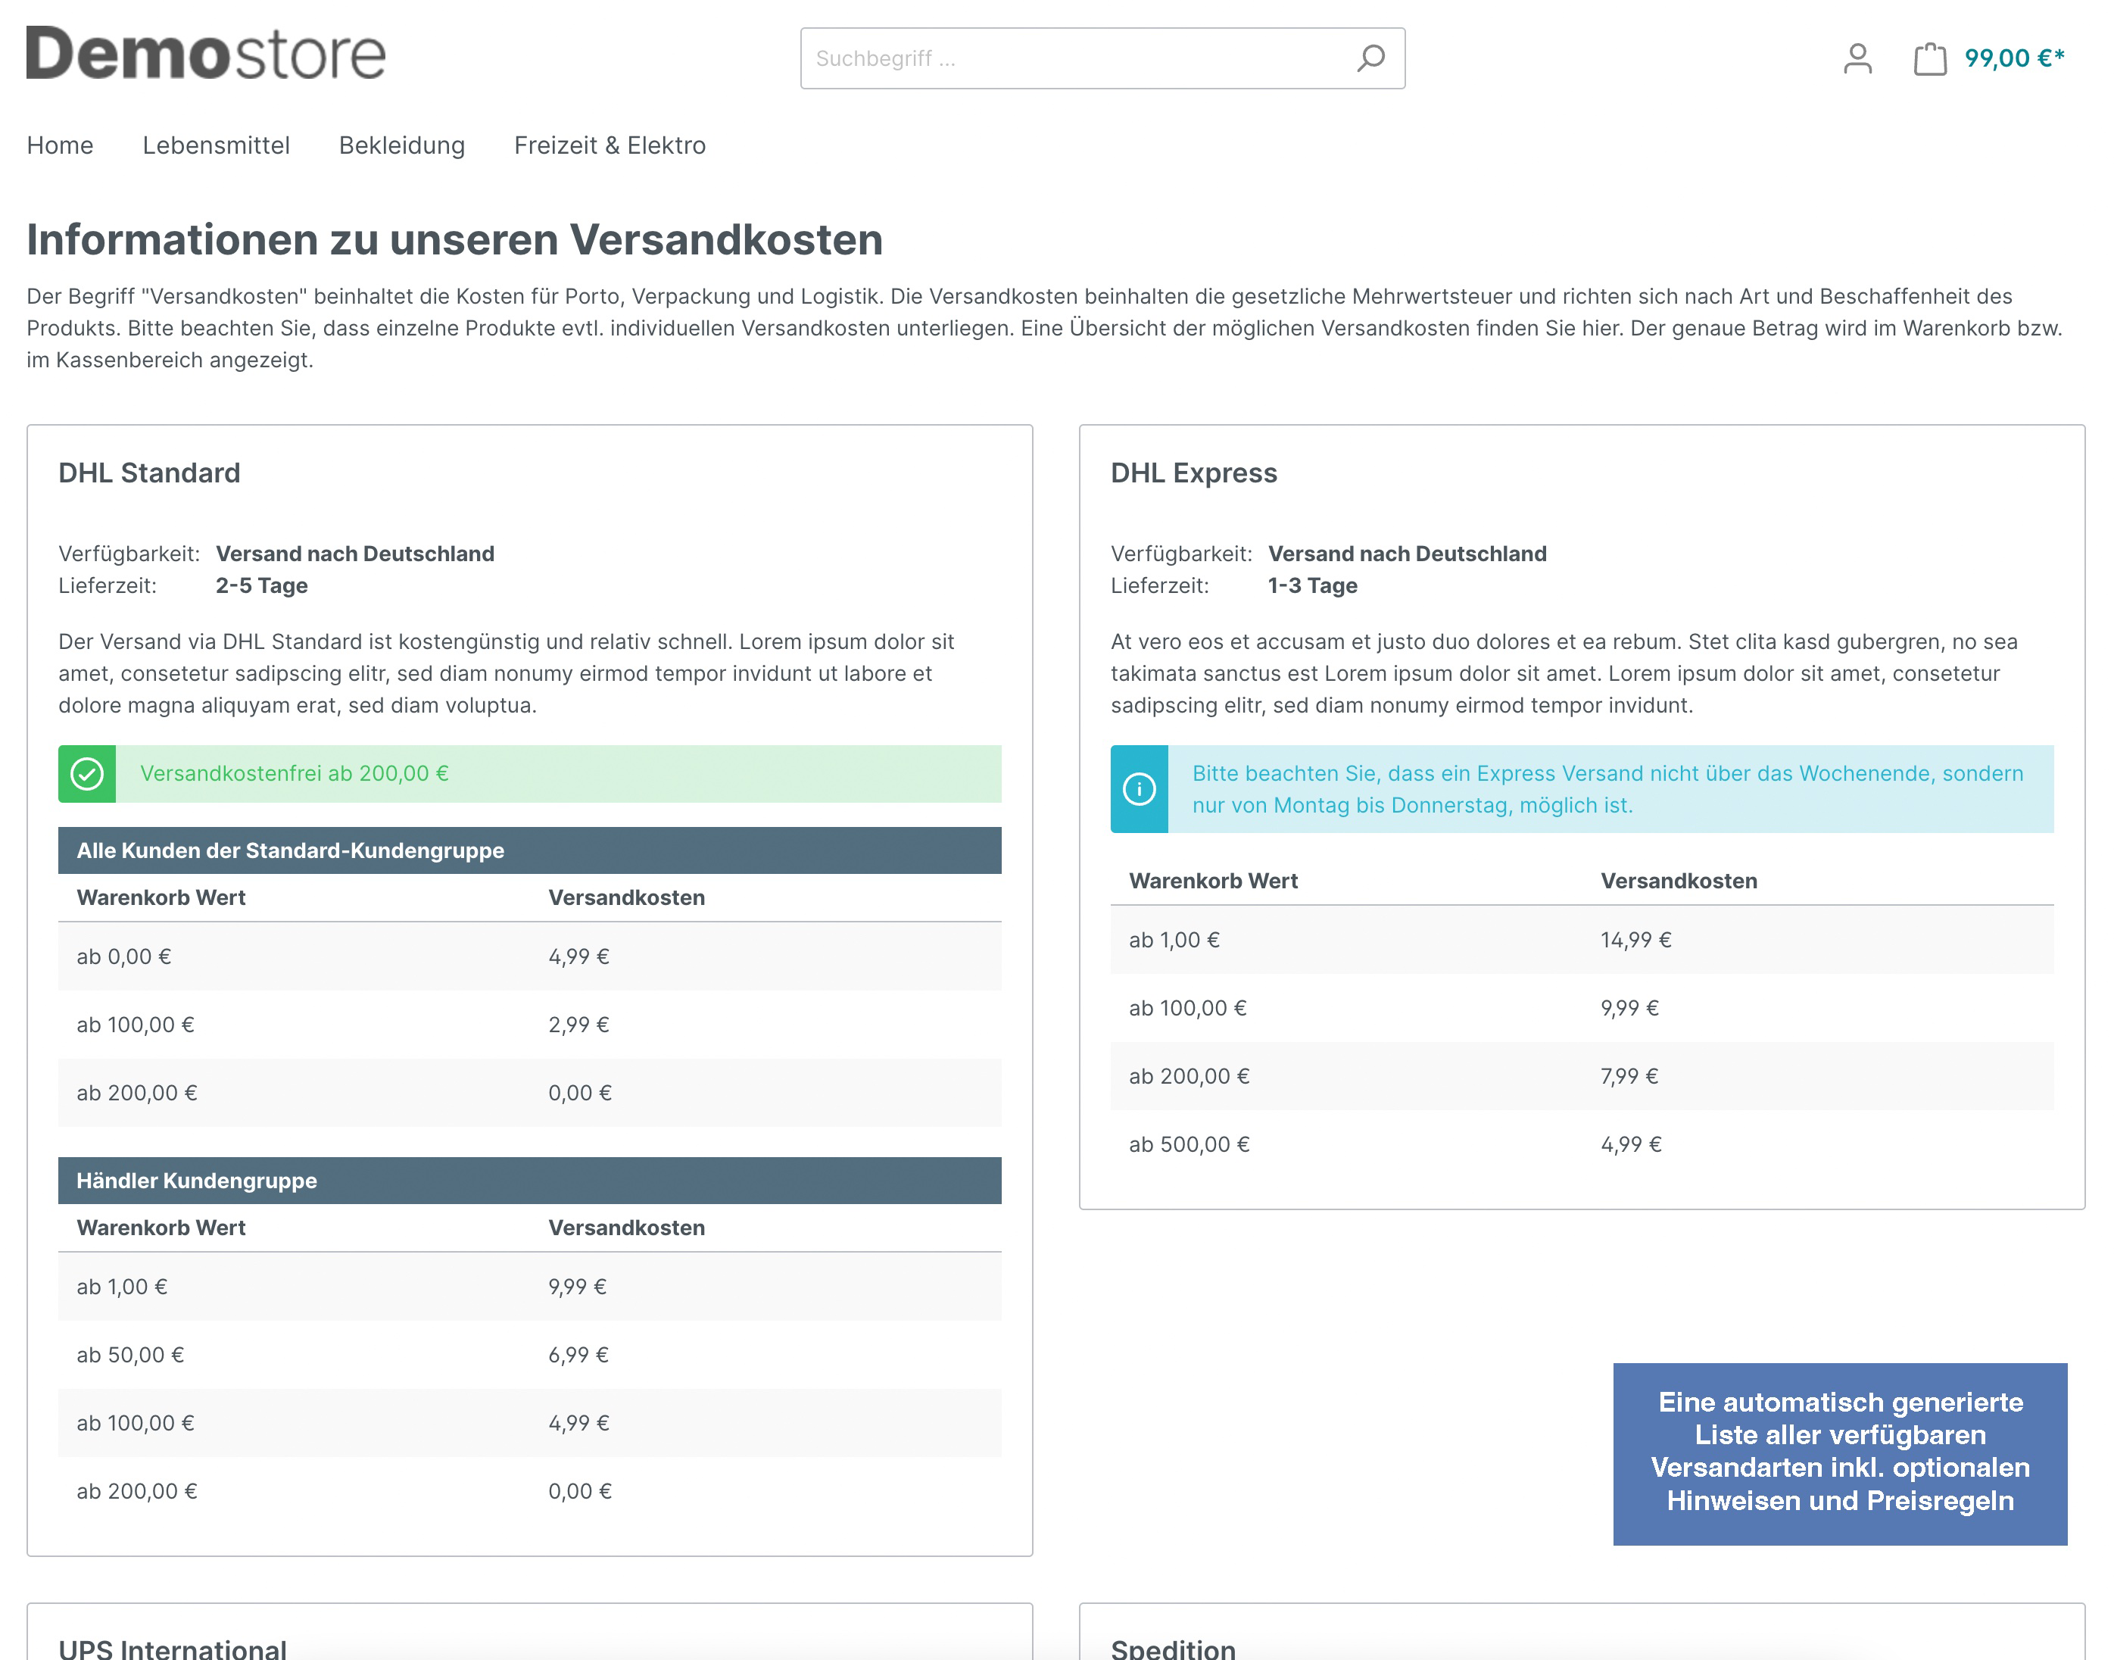Click the 'Händler Kundengruppe' header
Viewport: 2114px width, 1660px height.
pos(529,1181)
